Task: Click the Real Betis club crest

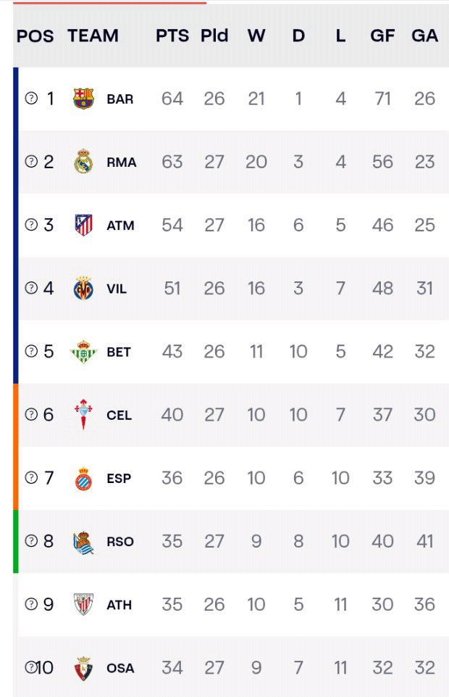Action: pos(83,352)
